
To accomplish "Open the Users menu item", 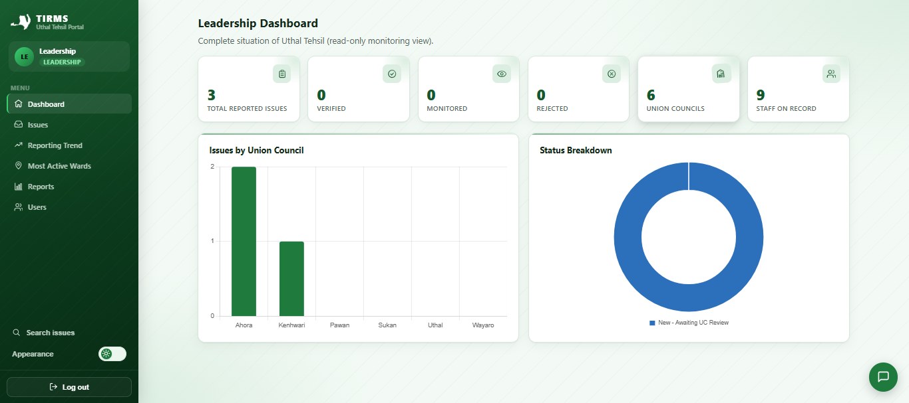I will coord(69,207).
